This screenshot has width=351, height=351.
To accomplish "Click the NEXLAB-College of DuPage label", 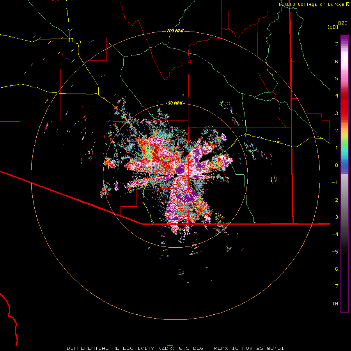I will coord(311,4).
